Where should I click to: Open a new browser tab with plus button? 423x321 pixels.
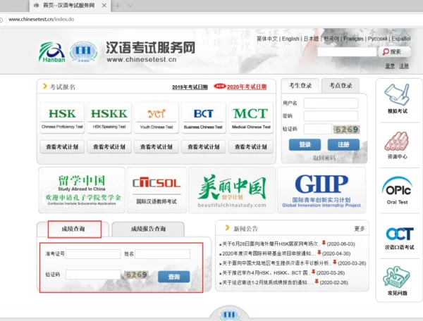(118, 6)
